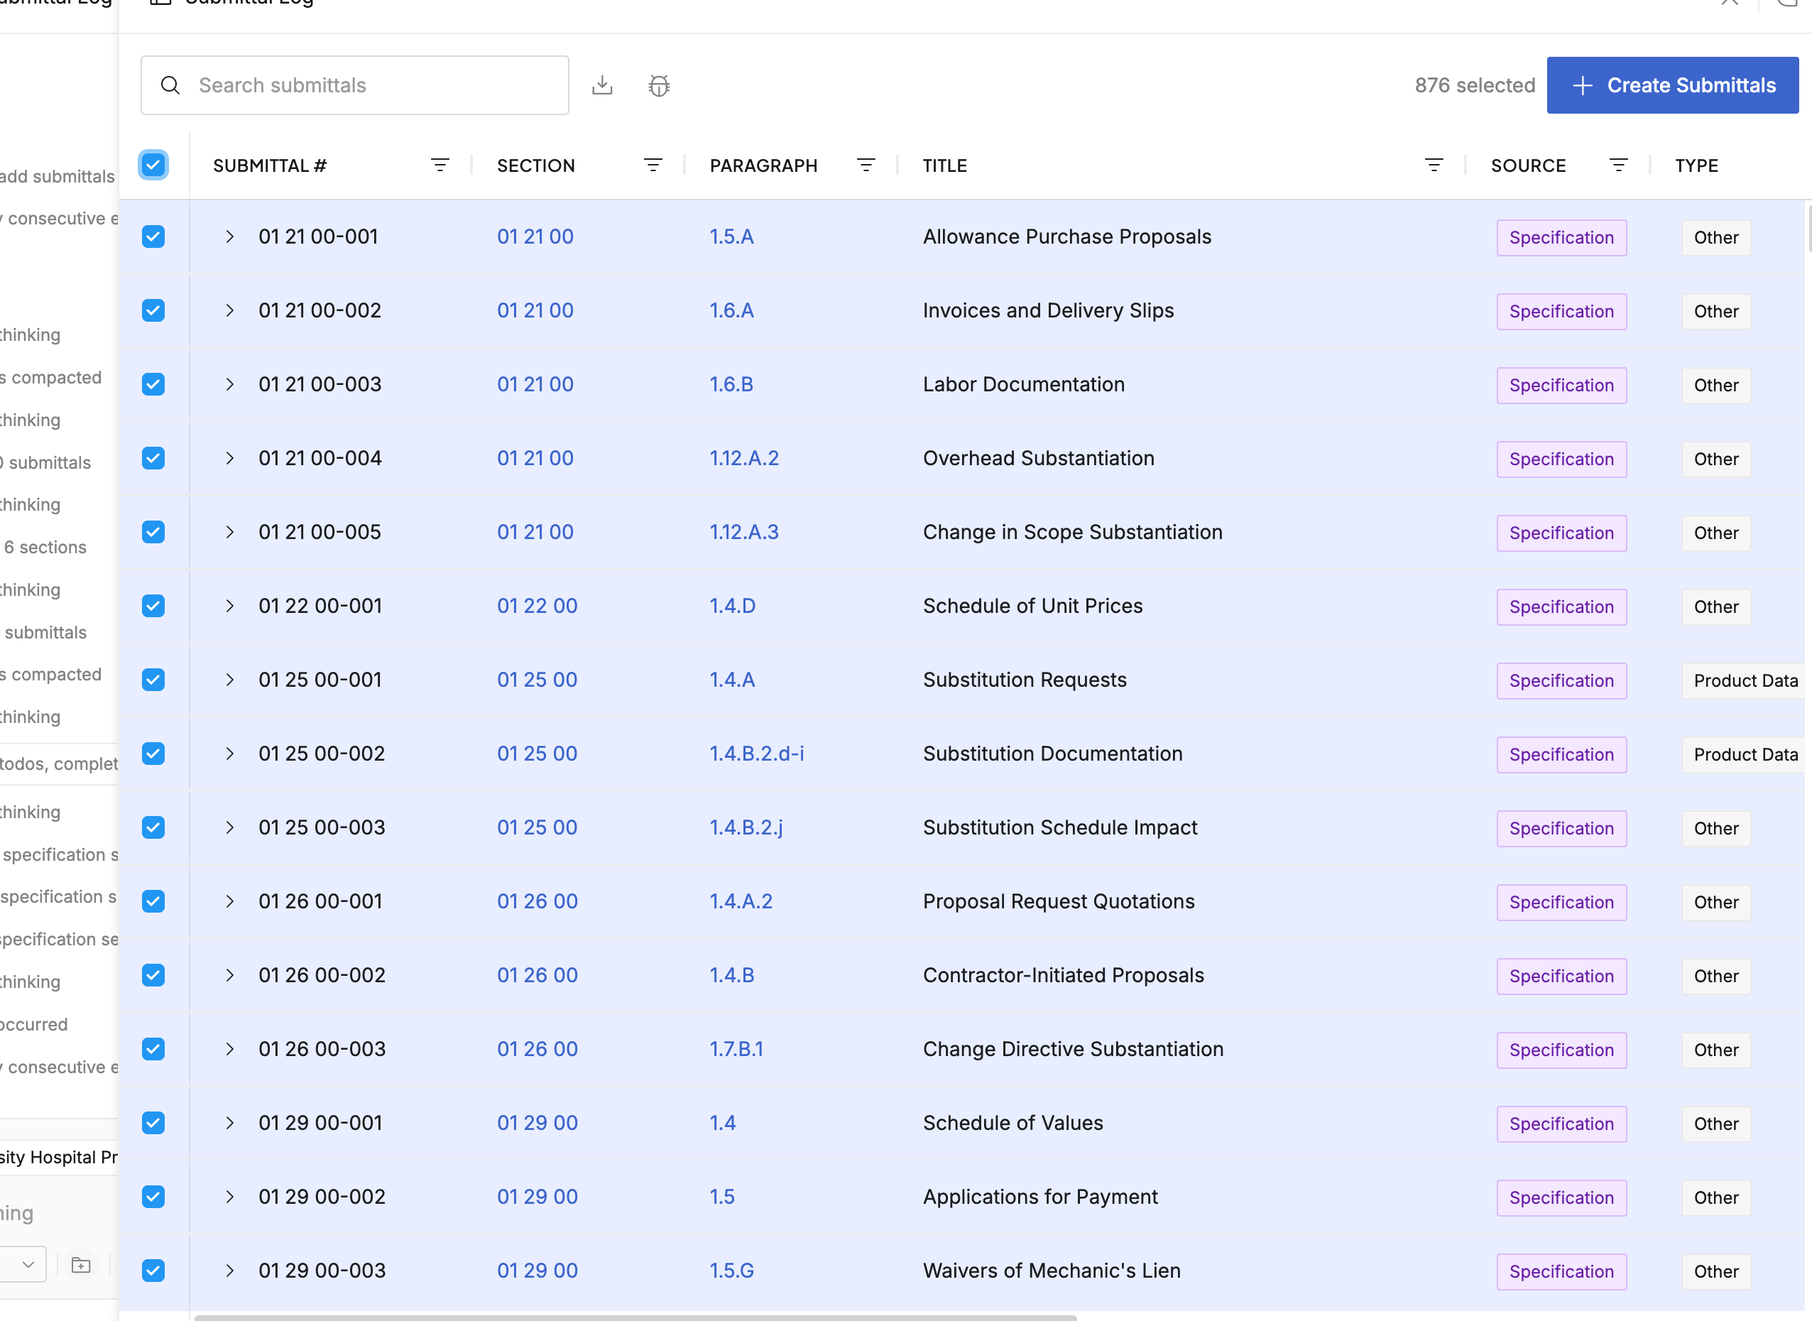The width and height of the screenshot is (1812, 1321).
Task: Click the new folder icon bottom left
Action: click(81, 1265)
